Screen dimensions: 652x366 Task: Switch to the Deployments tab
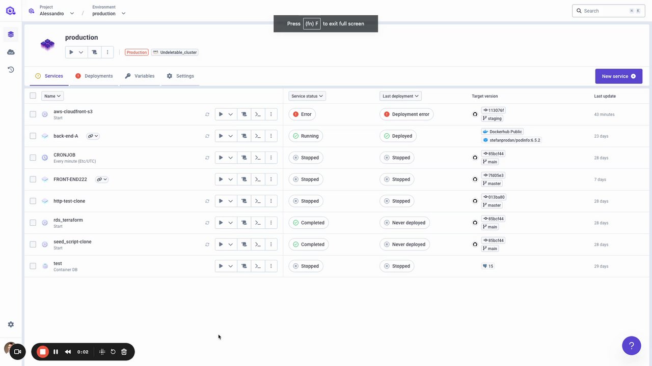94,76
